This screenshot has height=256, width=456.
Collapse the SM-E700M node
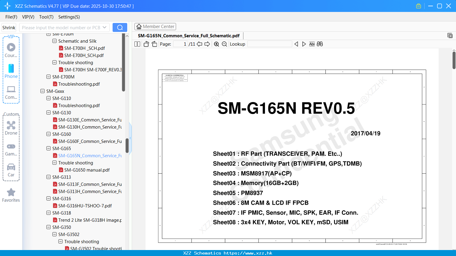pyautogui.click(x=49, y=77)
